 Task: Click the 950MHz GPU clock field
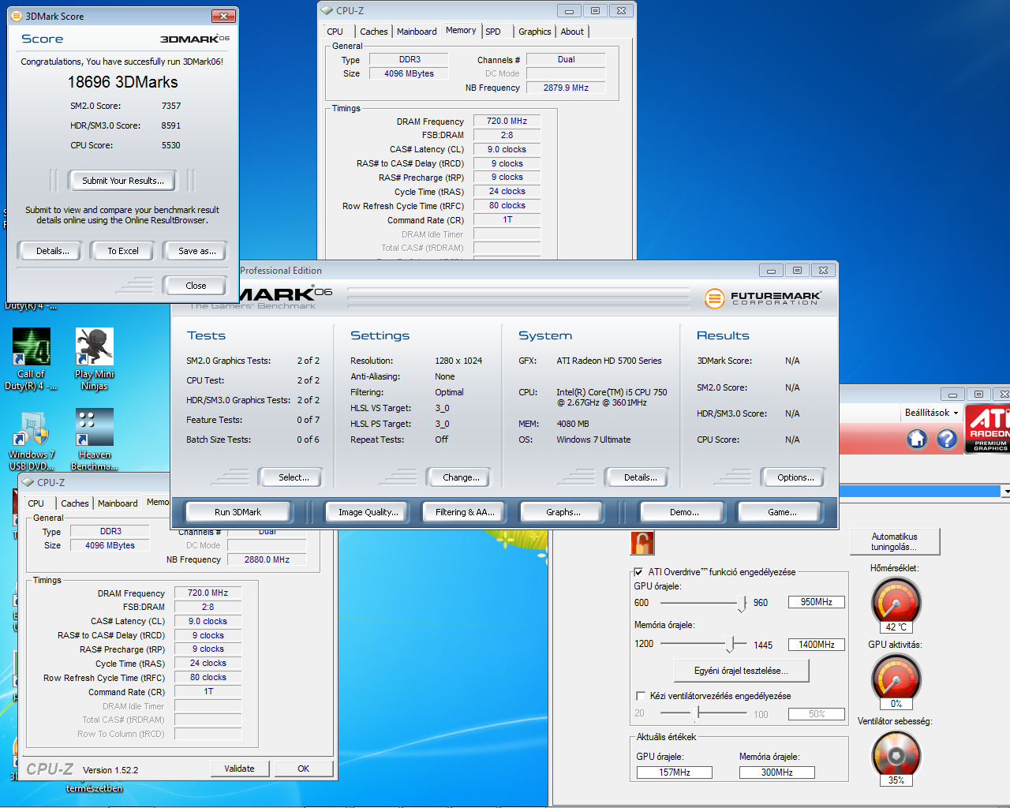(x=817, y=602)
